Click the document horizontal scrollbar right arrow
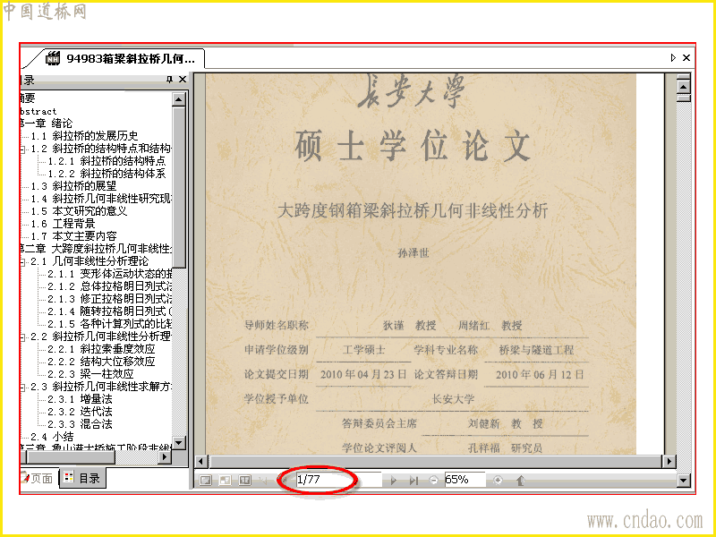 669,461
